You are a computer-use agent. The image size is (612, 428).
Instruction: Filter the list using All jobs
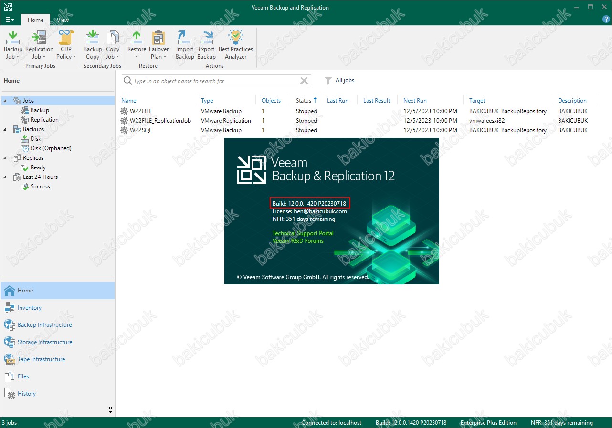click(x=339, y=81)
